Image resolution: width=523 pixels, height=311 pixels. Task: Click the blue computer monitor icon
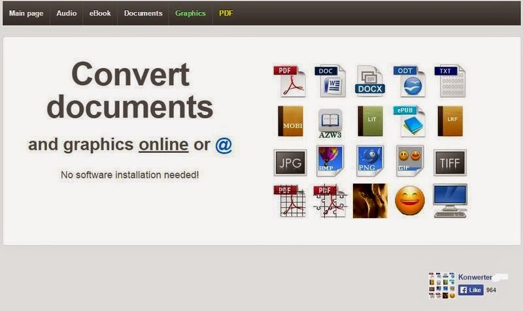pyautogui.click(x=450, y=201)
